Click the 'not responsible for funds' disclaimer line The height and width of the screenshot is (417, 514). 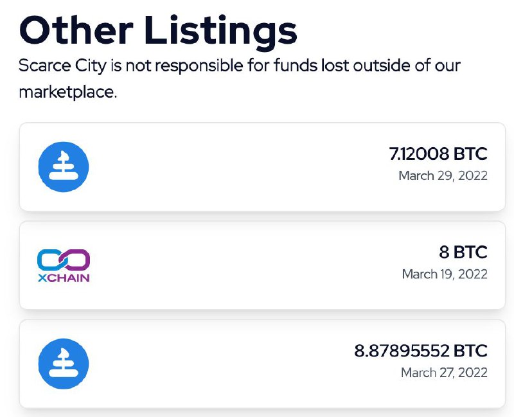(x=240, y=66)
